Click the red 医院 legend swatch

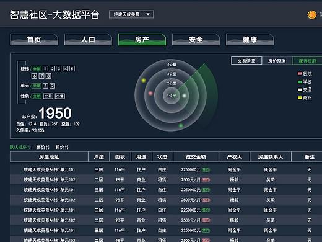point(300,74)
